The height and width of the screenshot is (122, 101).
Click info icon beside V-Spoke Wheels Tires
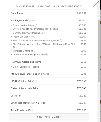(20, 47)
